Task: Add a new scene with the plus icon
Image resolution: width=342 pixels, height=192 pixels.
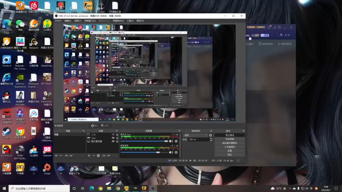Action: (x=56, y=156)
